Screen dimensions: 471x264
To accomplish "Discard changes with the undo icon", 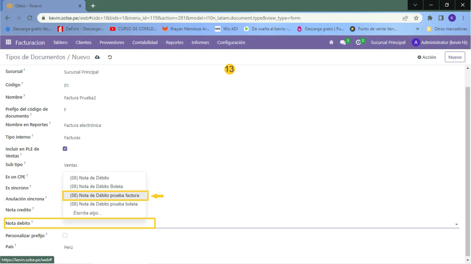I will [110, 57].
